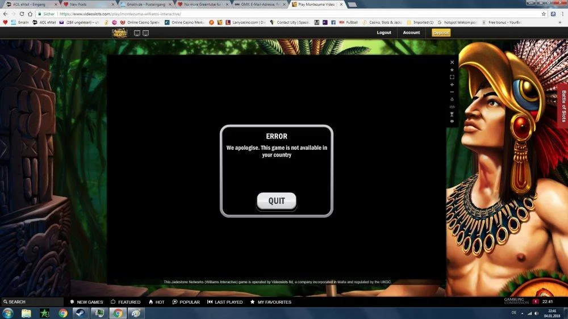Toggle fullscreen game view icon
Viewport: 568px width, 319px height.
point(452,77)
